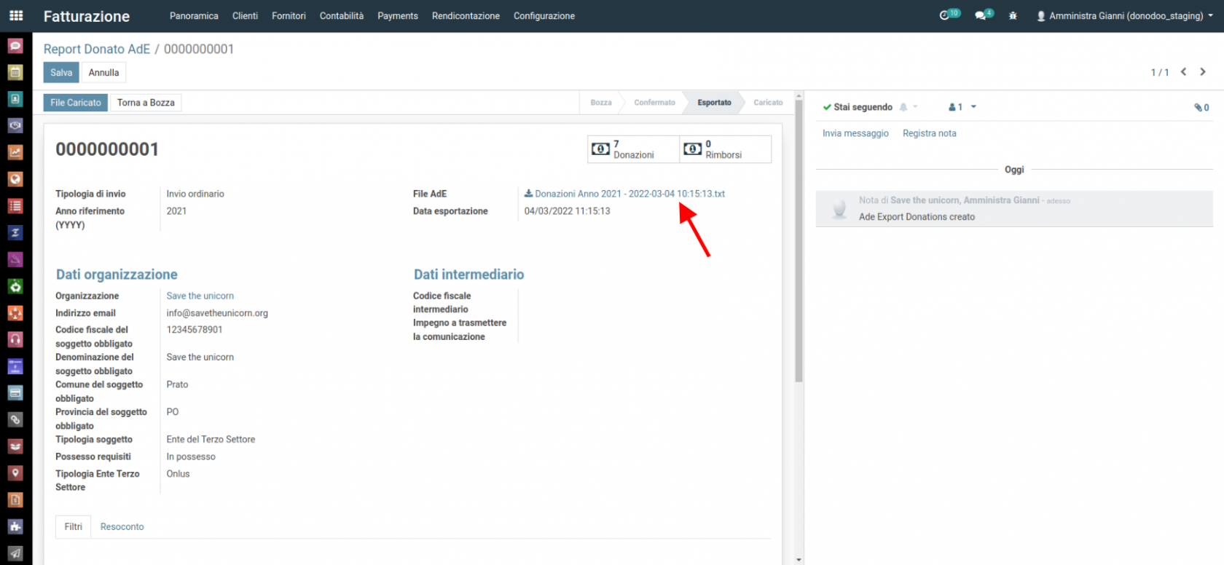The width and height of the screenshot is (1224, 565).
Task: Open the conversations chat bubble icon
Action: (983, 15)
